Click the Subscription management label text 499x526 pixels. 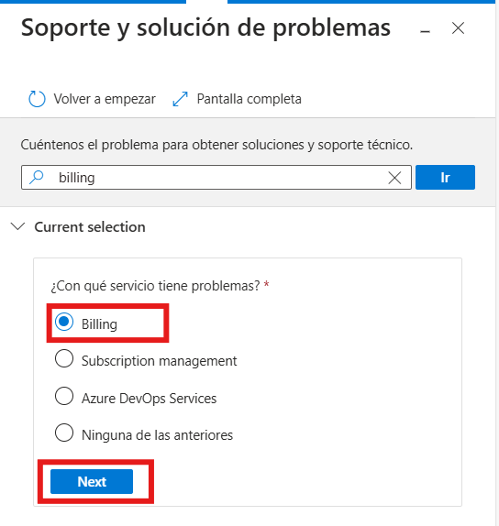click(x=160, y=361)
